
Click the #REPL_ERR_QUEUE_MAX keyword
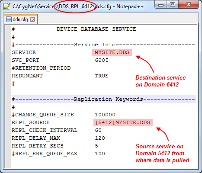(45, 154)
